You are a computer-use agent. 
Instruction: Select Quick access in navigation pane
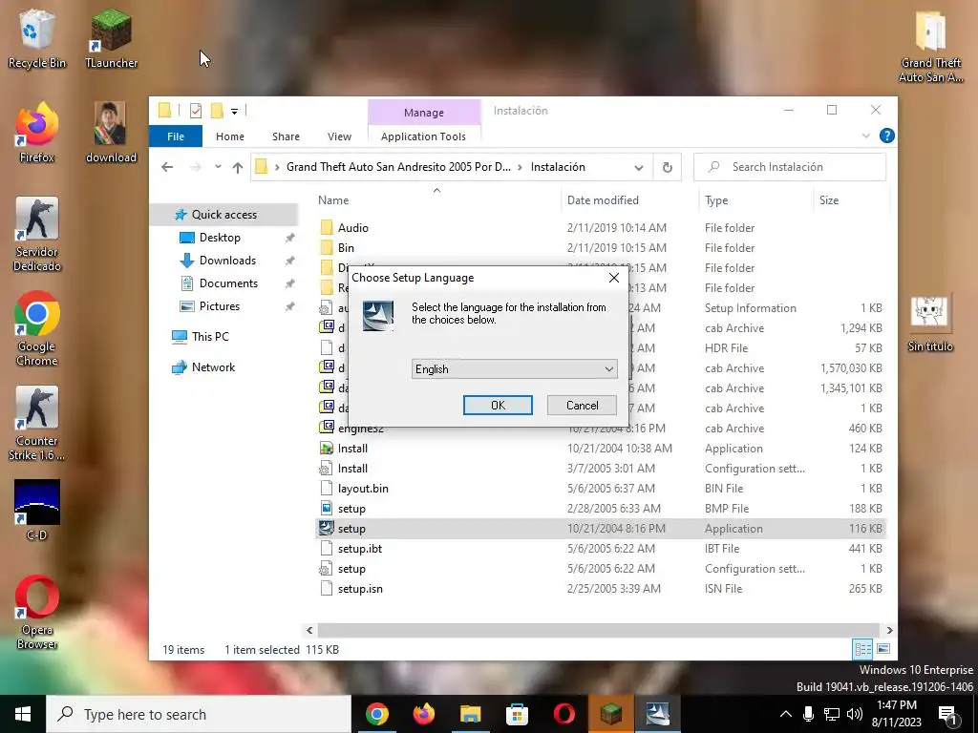[223, 215]
